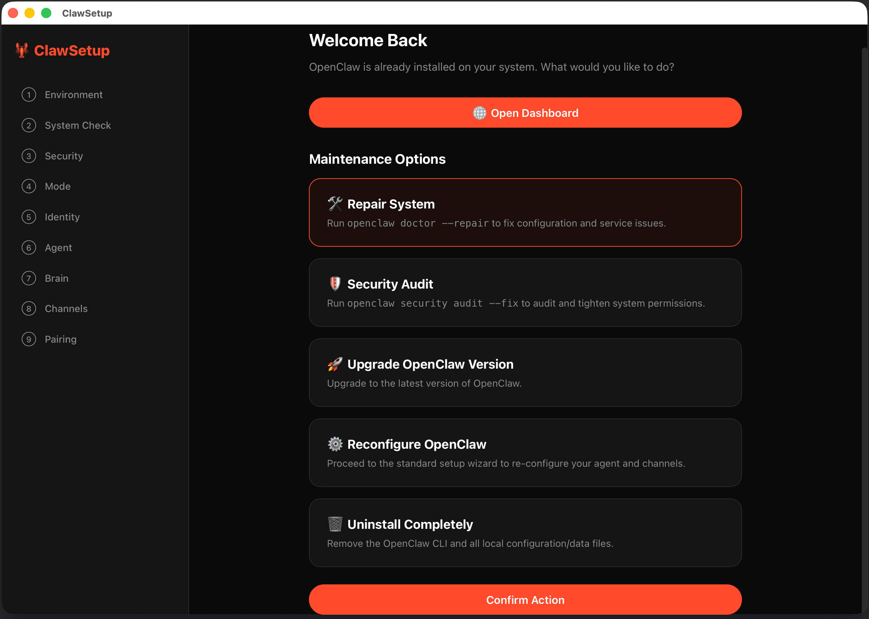Click the Confirm Action button
This screenshot has height=619, width=869.
525,600
